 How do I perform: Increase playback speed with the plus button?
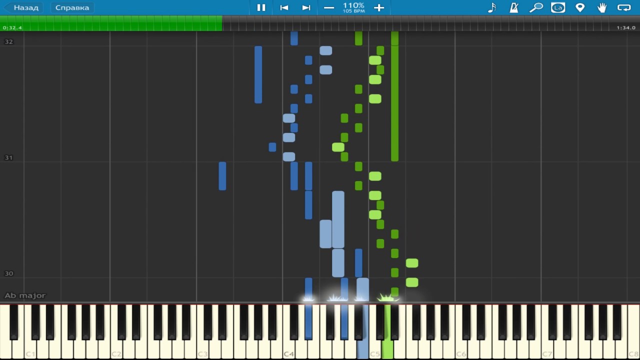(379, 7)
